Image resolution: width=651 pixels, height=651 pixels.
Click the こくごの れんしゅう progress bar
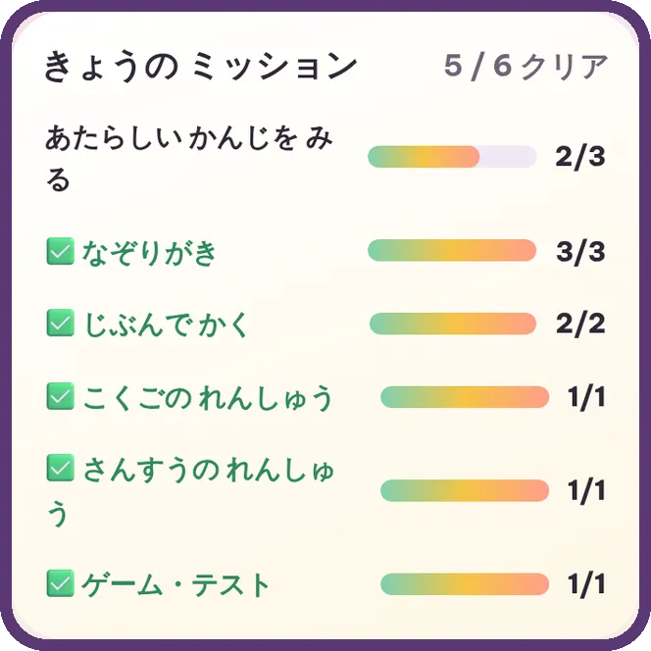coord(465,397)
